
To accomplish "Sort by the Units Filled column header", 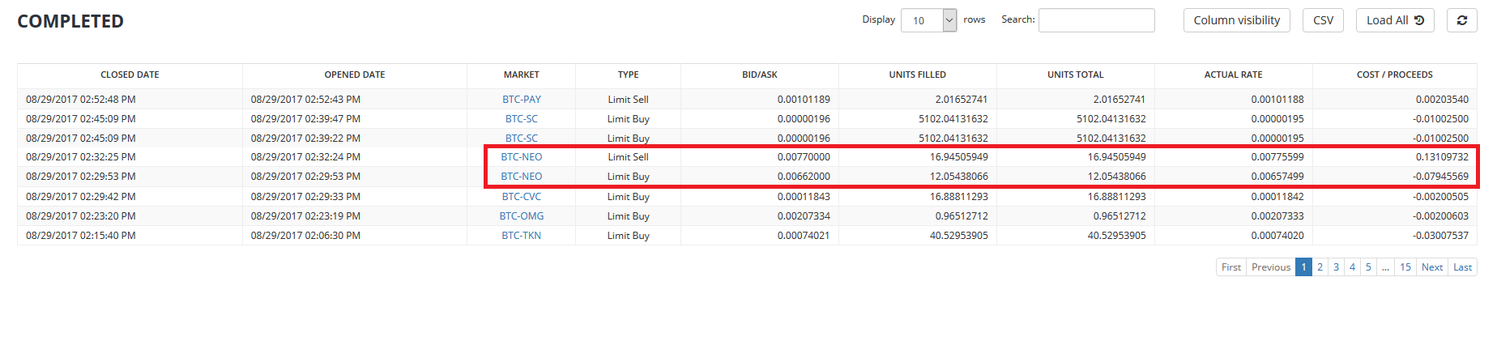I will [x=918, y=75].
